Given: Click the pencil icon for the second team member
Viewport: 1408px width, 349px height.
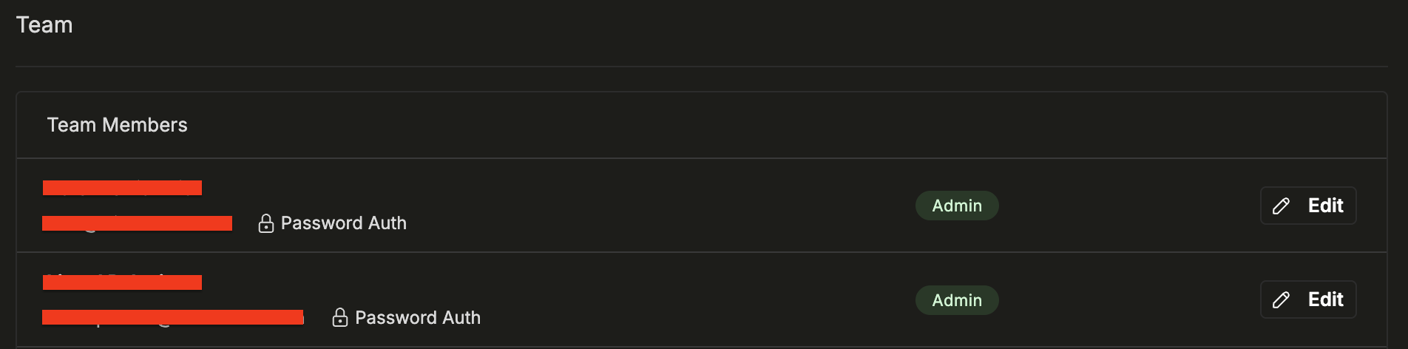Looking at the screenshot, I should tap(1281, 300).
